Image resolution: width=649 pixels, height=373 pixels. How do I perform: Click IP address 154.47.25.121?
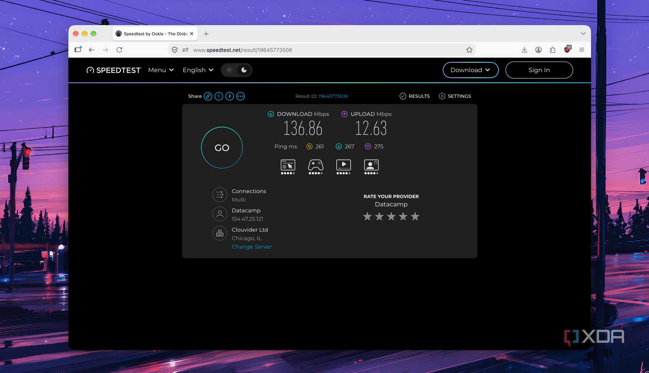[x=247, y=219]
